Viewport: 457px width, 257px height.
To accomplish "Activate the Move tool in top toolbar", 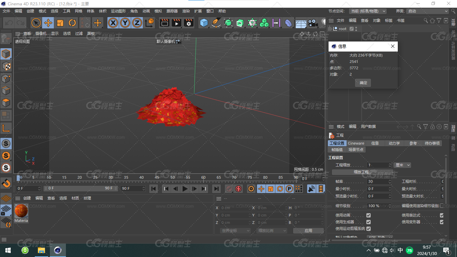I will 48,23.
